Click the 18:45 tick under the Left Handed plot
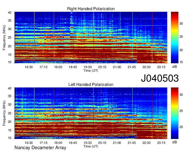Screen dimensions: 186x151 [x=73, y=143]
